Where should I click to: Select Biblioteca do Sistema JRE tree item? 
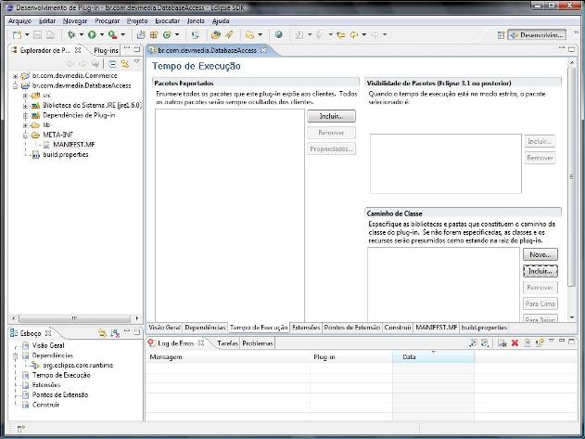pos(92,106)
